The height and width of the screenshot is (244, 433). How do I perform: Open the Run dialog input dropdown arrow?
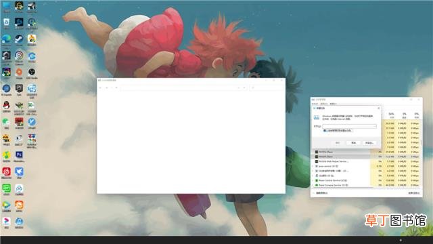pyautogui.click(x=375, y=126)
